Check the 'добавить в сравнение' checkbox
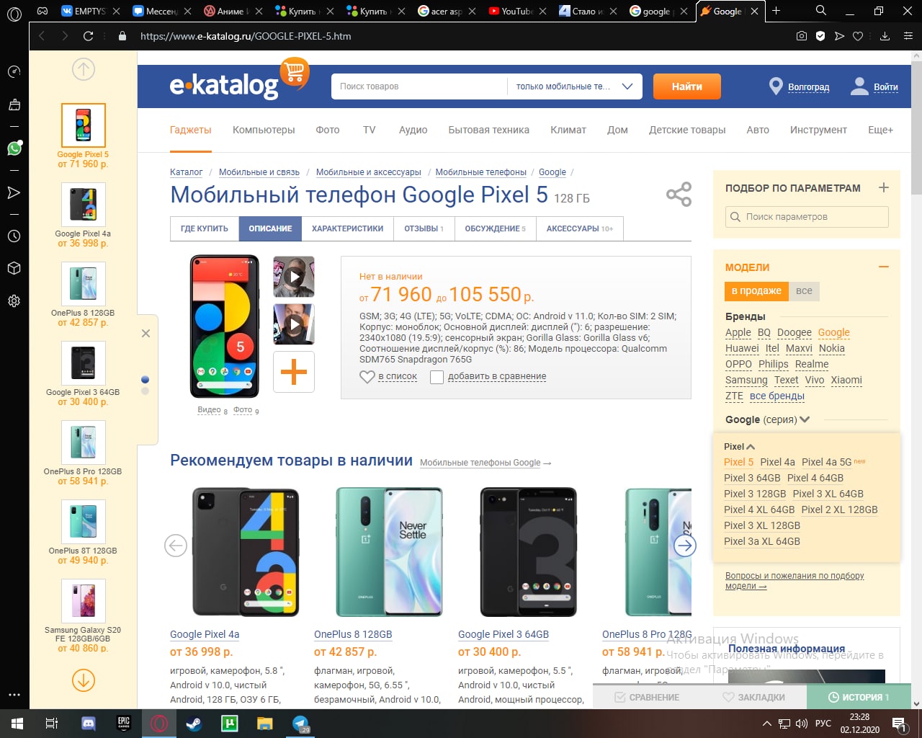 coord(437,377)
